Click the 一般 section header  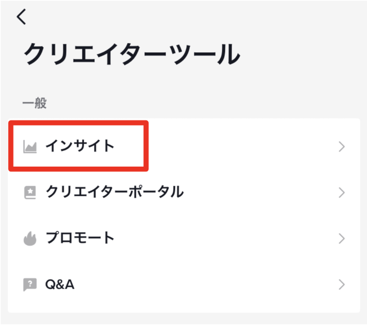(34, 103)
